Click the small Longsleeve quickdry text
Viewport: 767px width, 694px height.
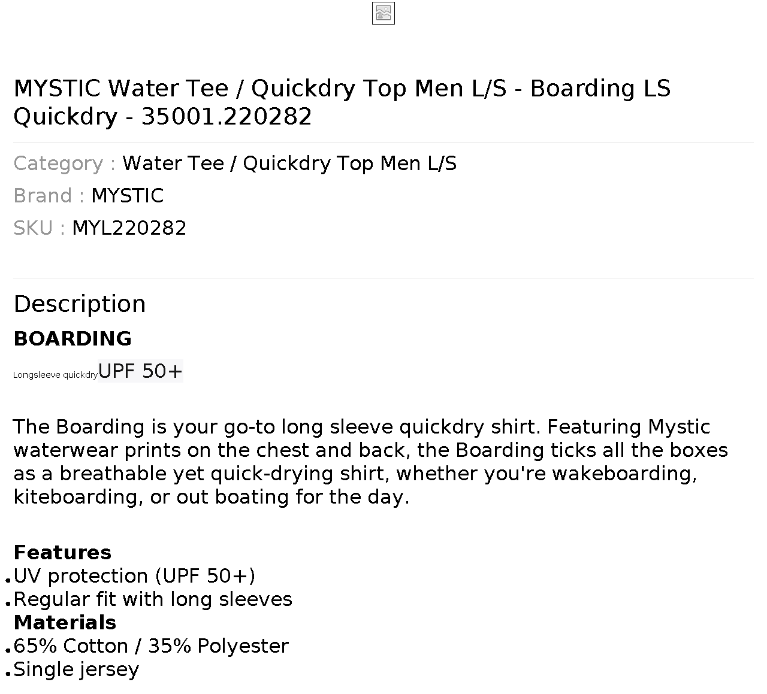tap(55, 375)
